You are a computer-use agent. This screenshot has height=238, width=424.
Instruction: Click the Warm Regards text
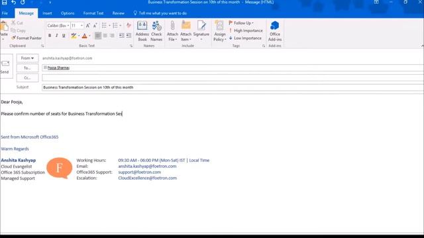pos(15,149)
